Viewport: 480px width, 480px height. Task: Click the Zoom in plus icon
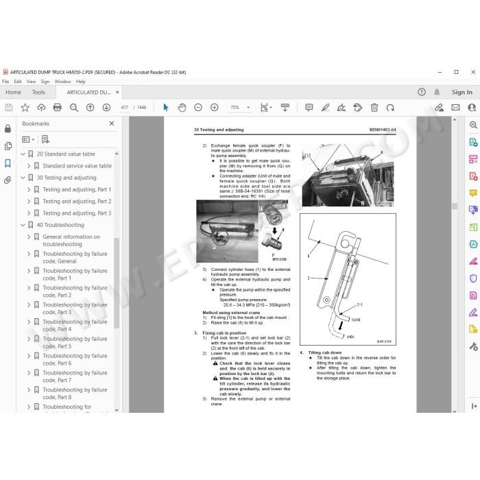(214, 108)
